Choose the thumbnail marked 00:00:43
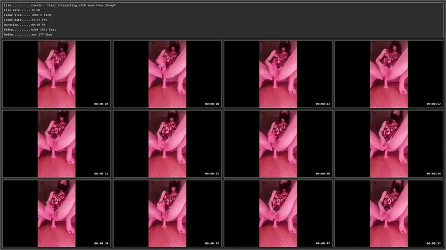Image resolution: width=446 pixels, height=250 pixels. click(167, 213)
